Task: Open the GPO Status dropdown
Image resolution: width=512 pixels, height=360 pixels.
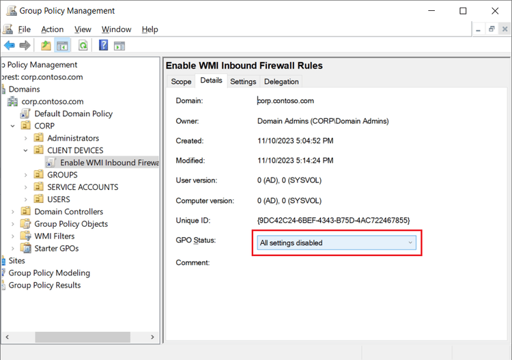Action: click(x=337, y=243)
